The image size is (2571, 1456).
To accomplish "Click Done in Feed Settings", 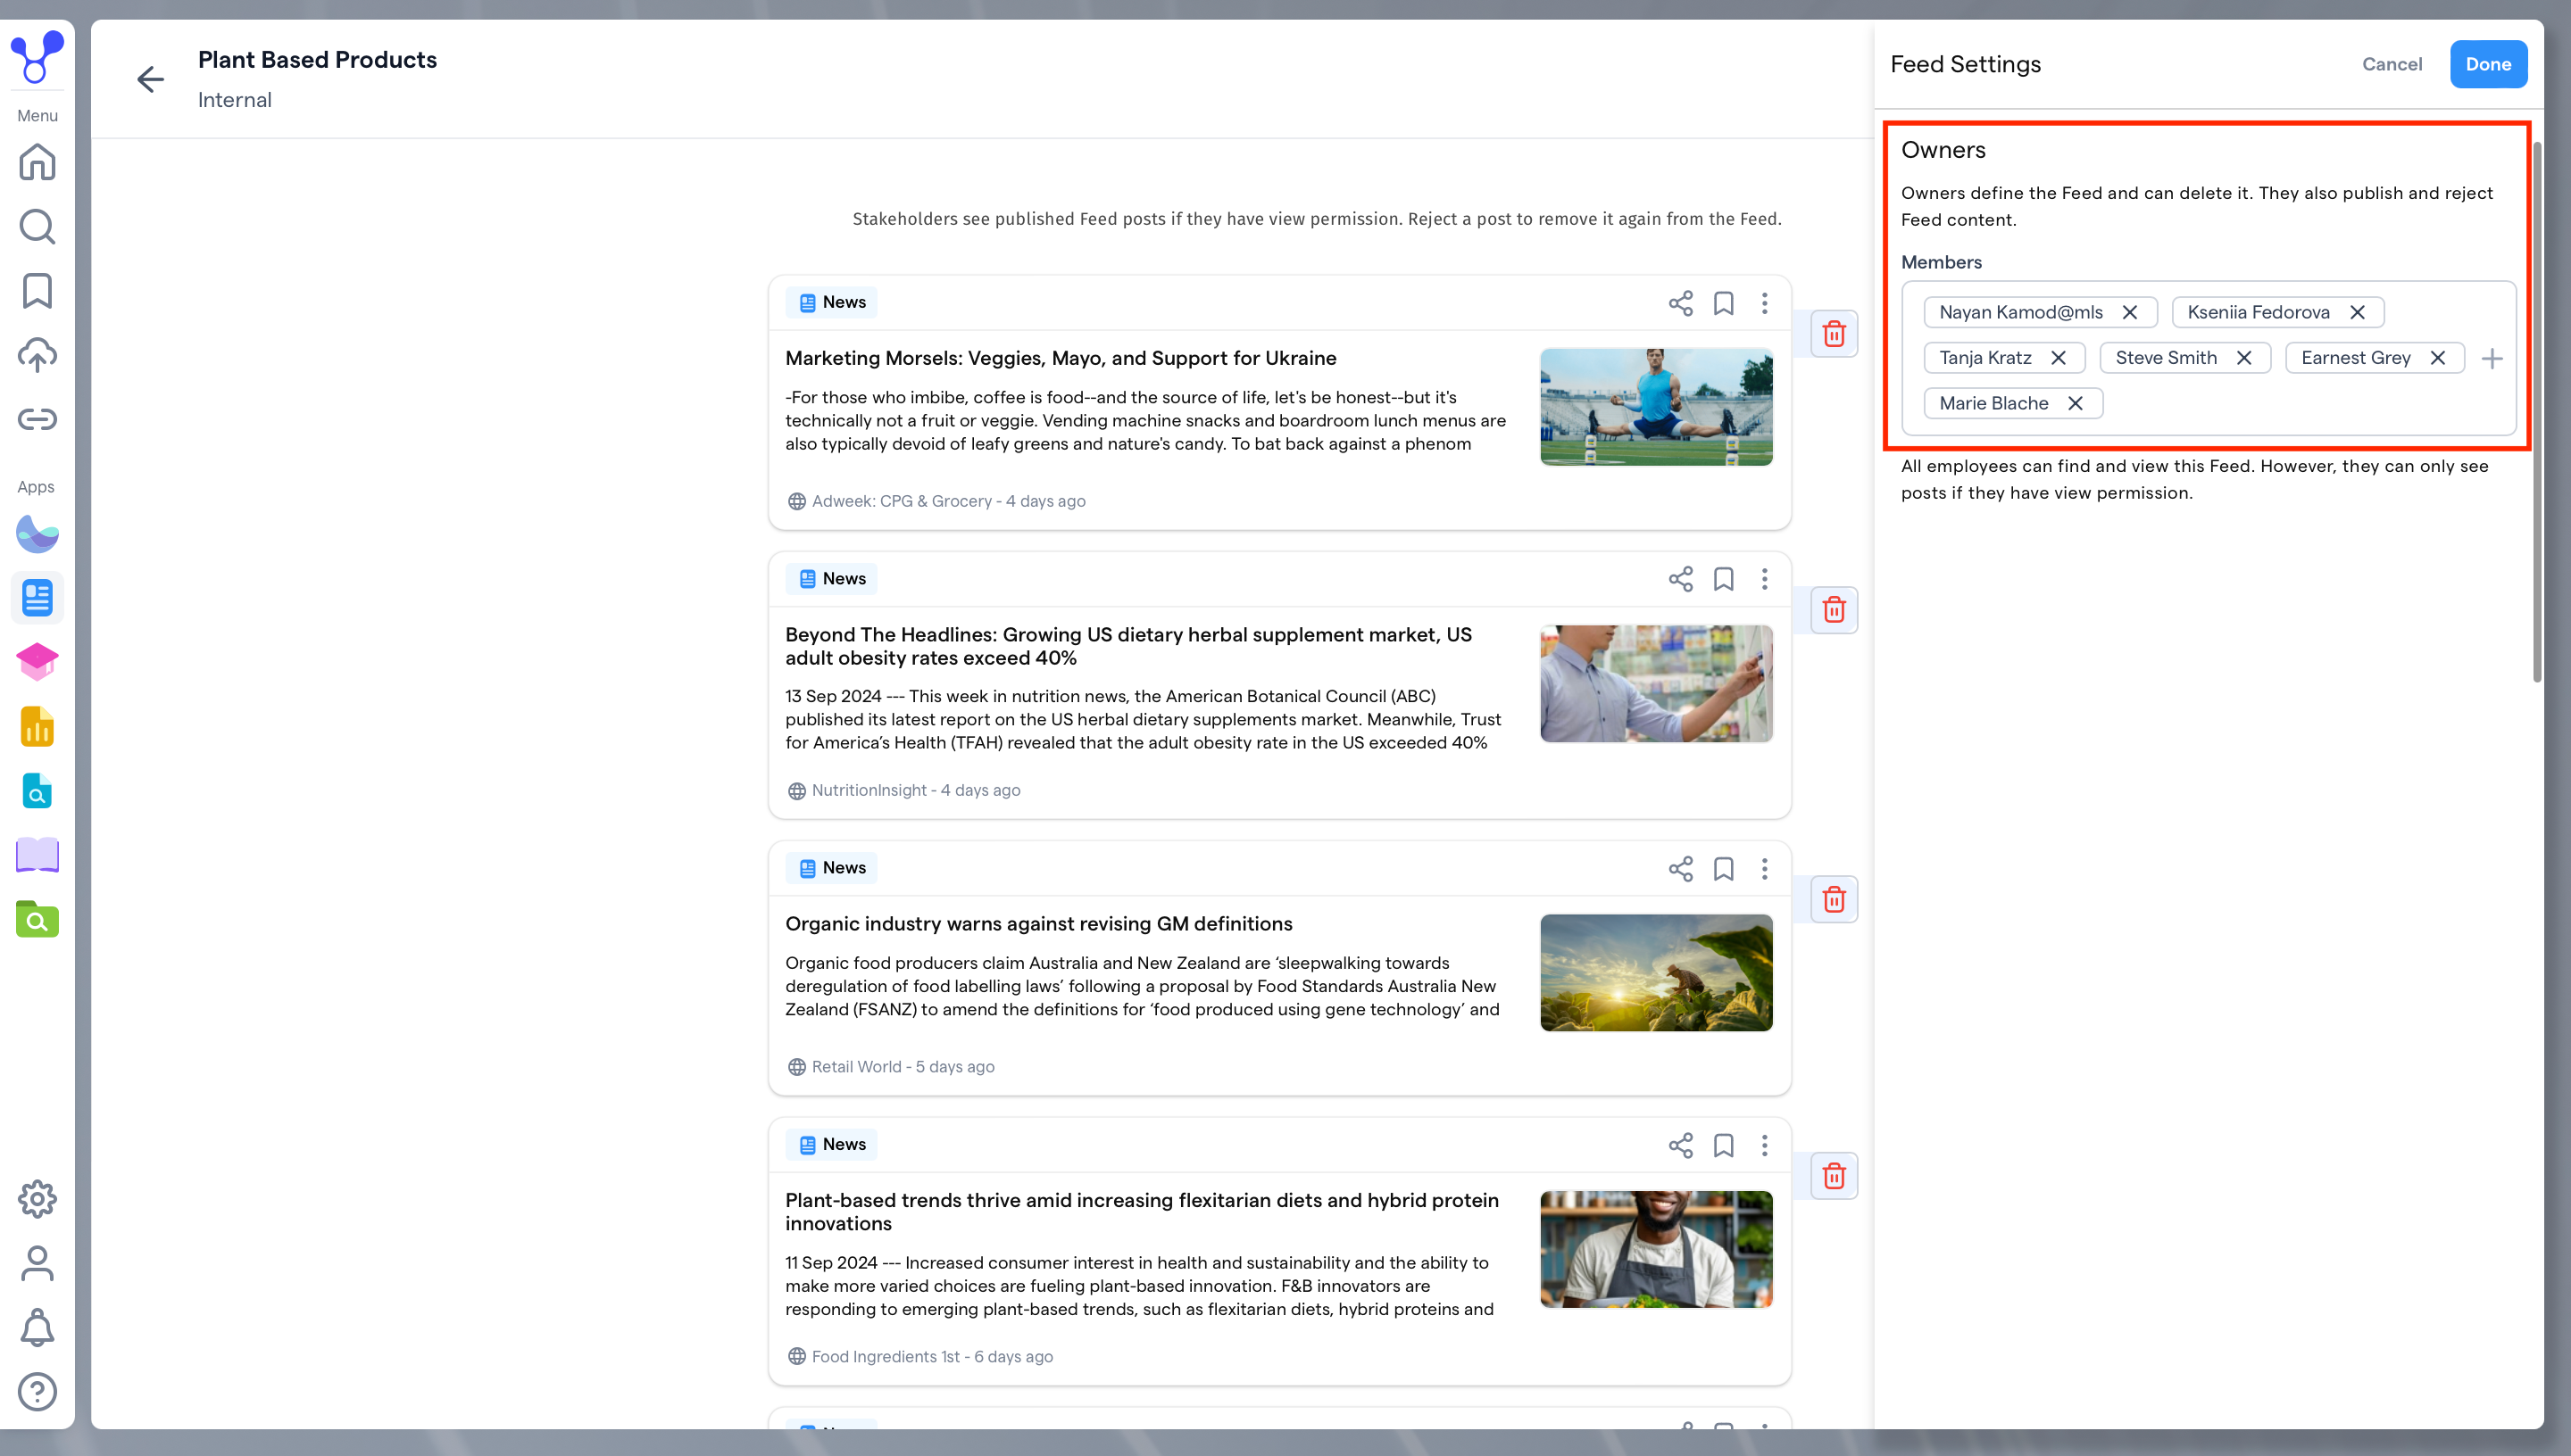I will click(2488, 64).
